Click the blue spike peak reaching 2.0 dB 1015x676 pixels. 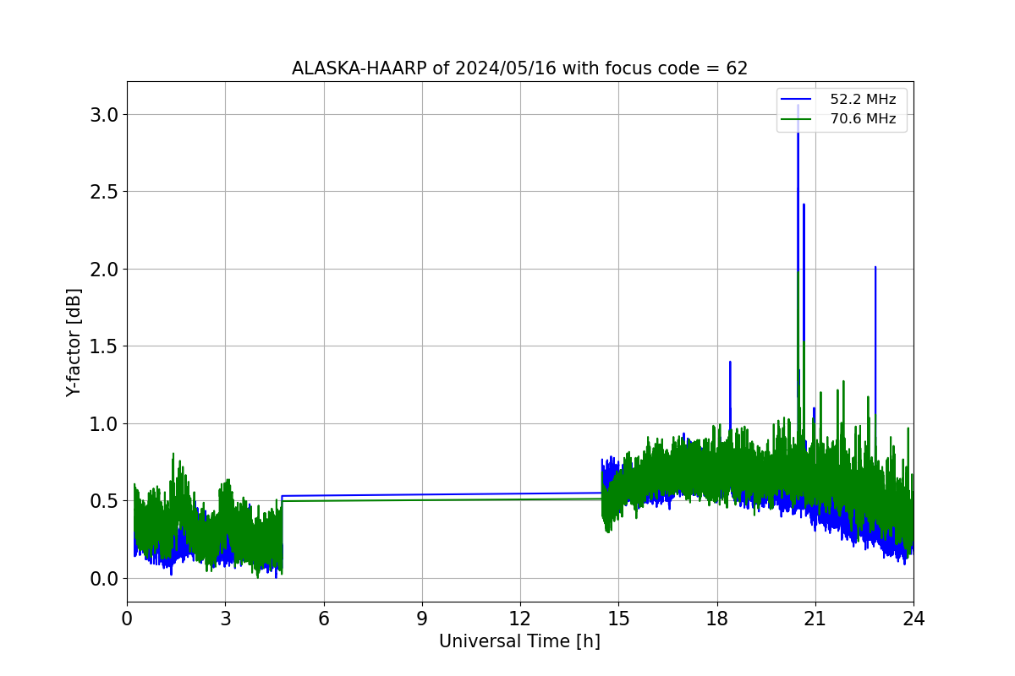[x=875, y=268]
